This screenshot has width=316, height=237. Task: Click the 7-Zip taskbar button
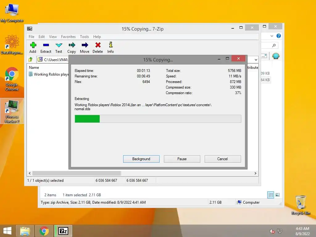tap(63, 231)
